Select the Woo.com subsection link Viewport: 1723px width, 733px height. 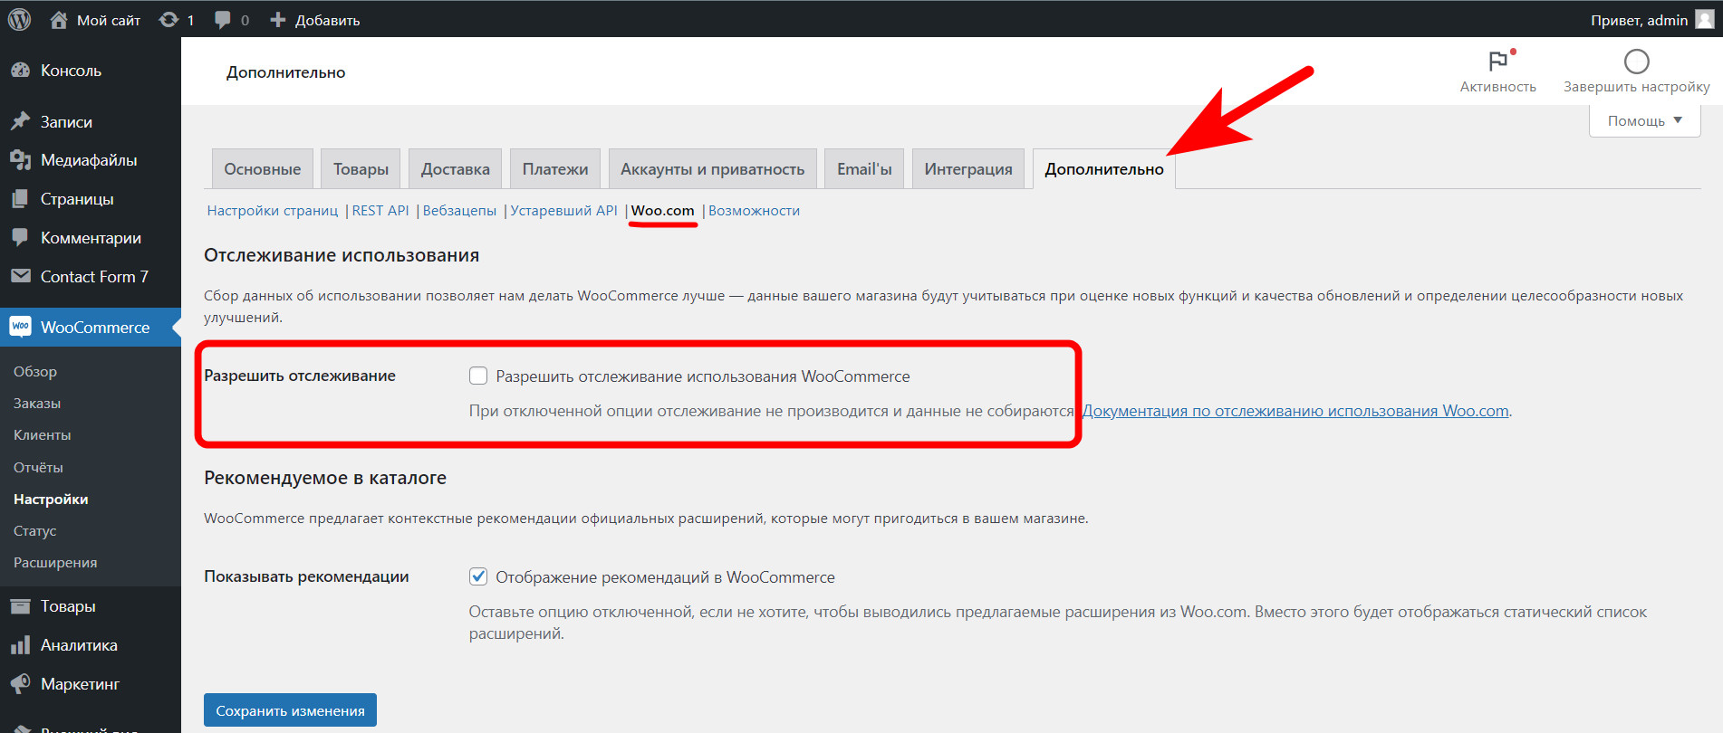pyautogui.click(x=663, y=211)
